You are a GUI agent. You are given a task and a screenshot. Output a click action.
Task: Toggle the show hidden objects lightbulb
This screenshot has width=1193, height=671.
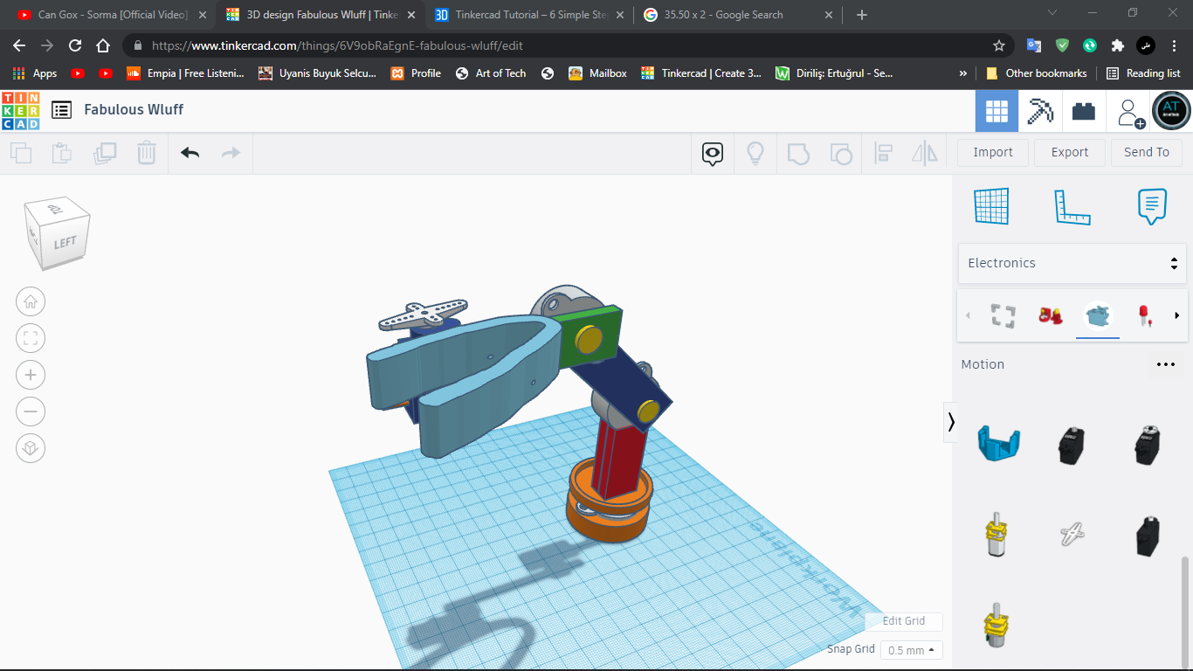[755, 152]
